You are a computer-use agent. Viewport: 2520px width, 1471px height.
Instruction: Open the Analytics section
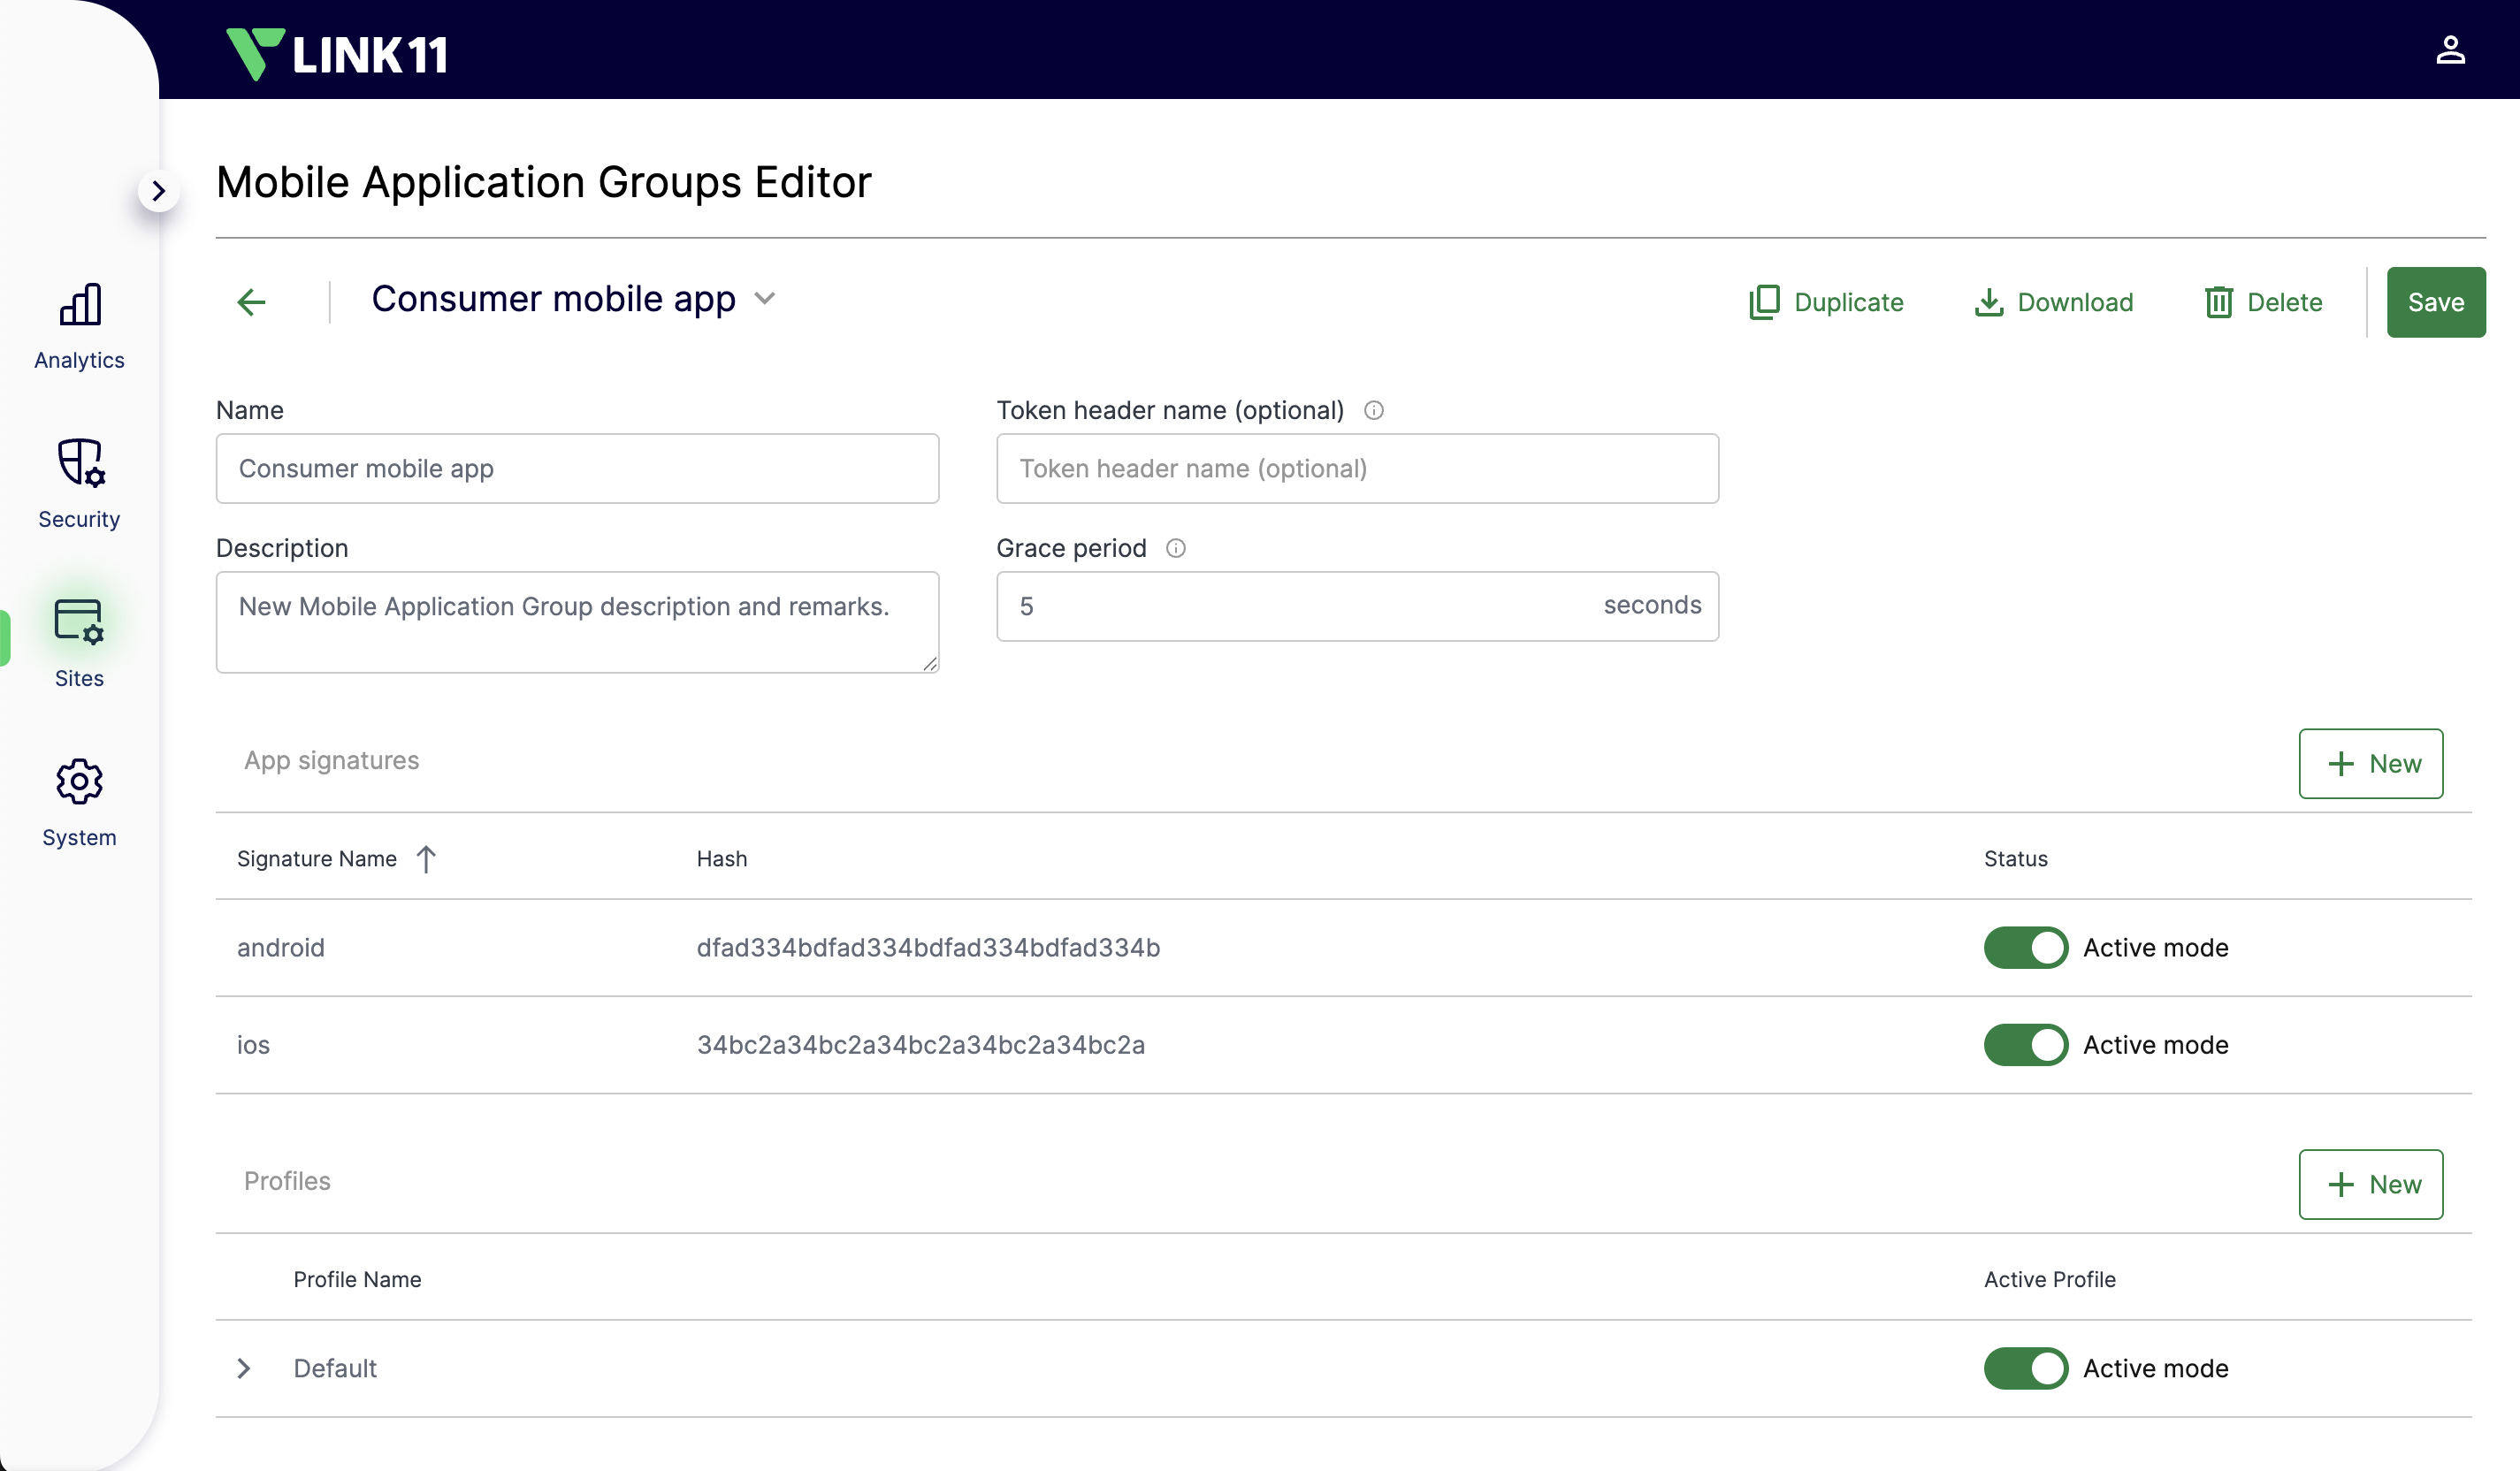click(x=79, y=326)
